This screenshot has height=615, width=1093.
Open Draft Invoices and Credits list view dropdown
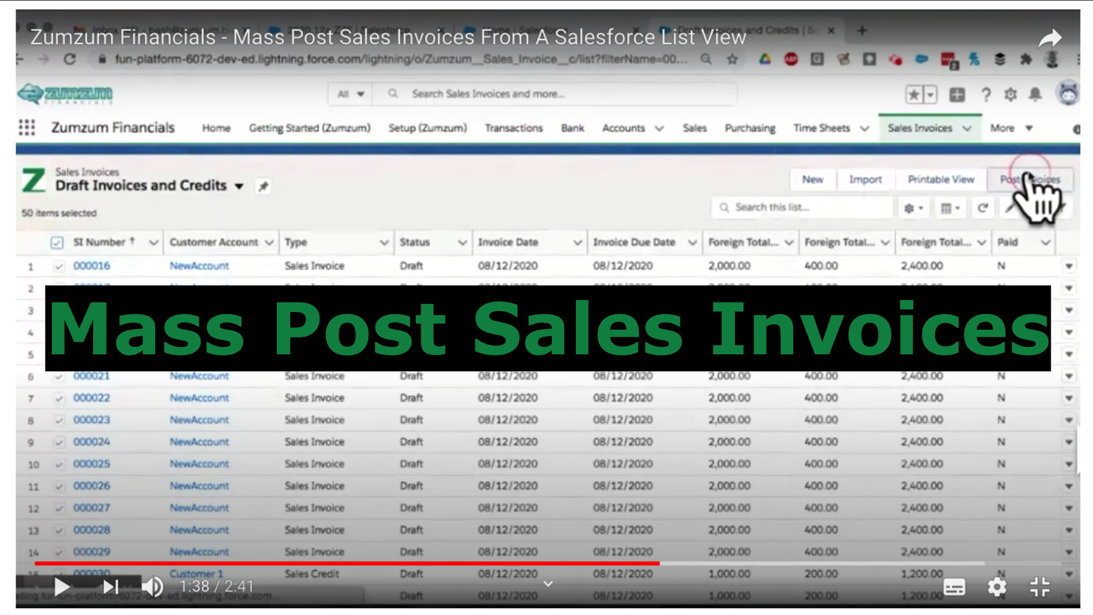pos(239,186)
